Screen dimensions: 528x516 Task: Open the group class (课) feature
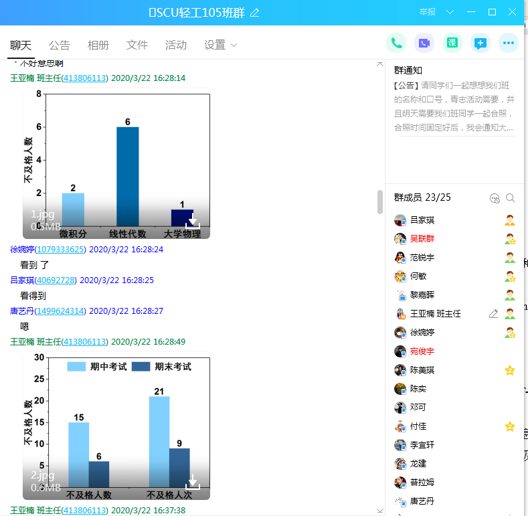(x=452, y=44)
